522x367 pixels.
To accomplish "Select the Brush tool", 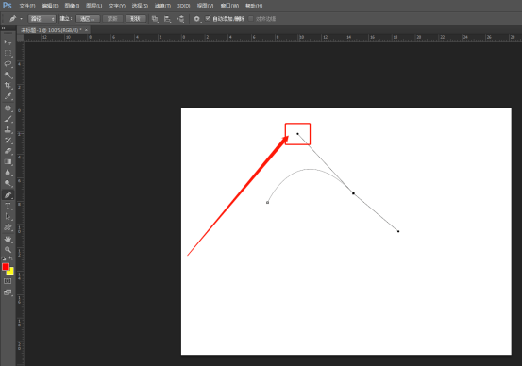I will [8, 119].
